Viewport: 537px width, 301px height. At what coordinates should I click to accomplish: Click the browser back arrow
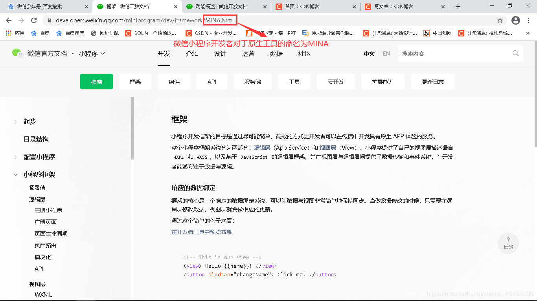click(9, 20)
